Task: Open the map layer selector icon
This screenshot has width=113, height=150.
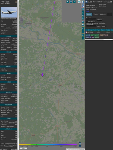Action: click(79, 2)
